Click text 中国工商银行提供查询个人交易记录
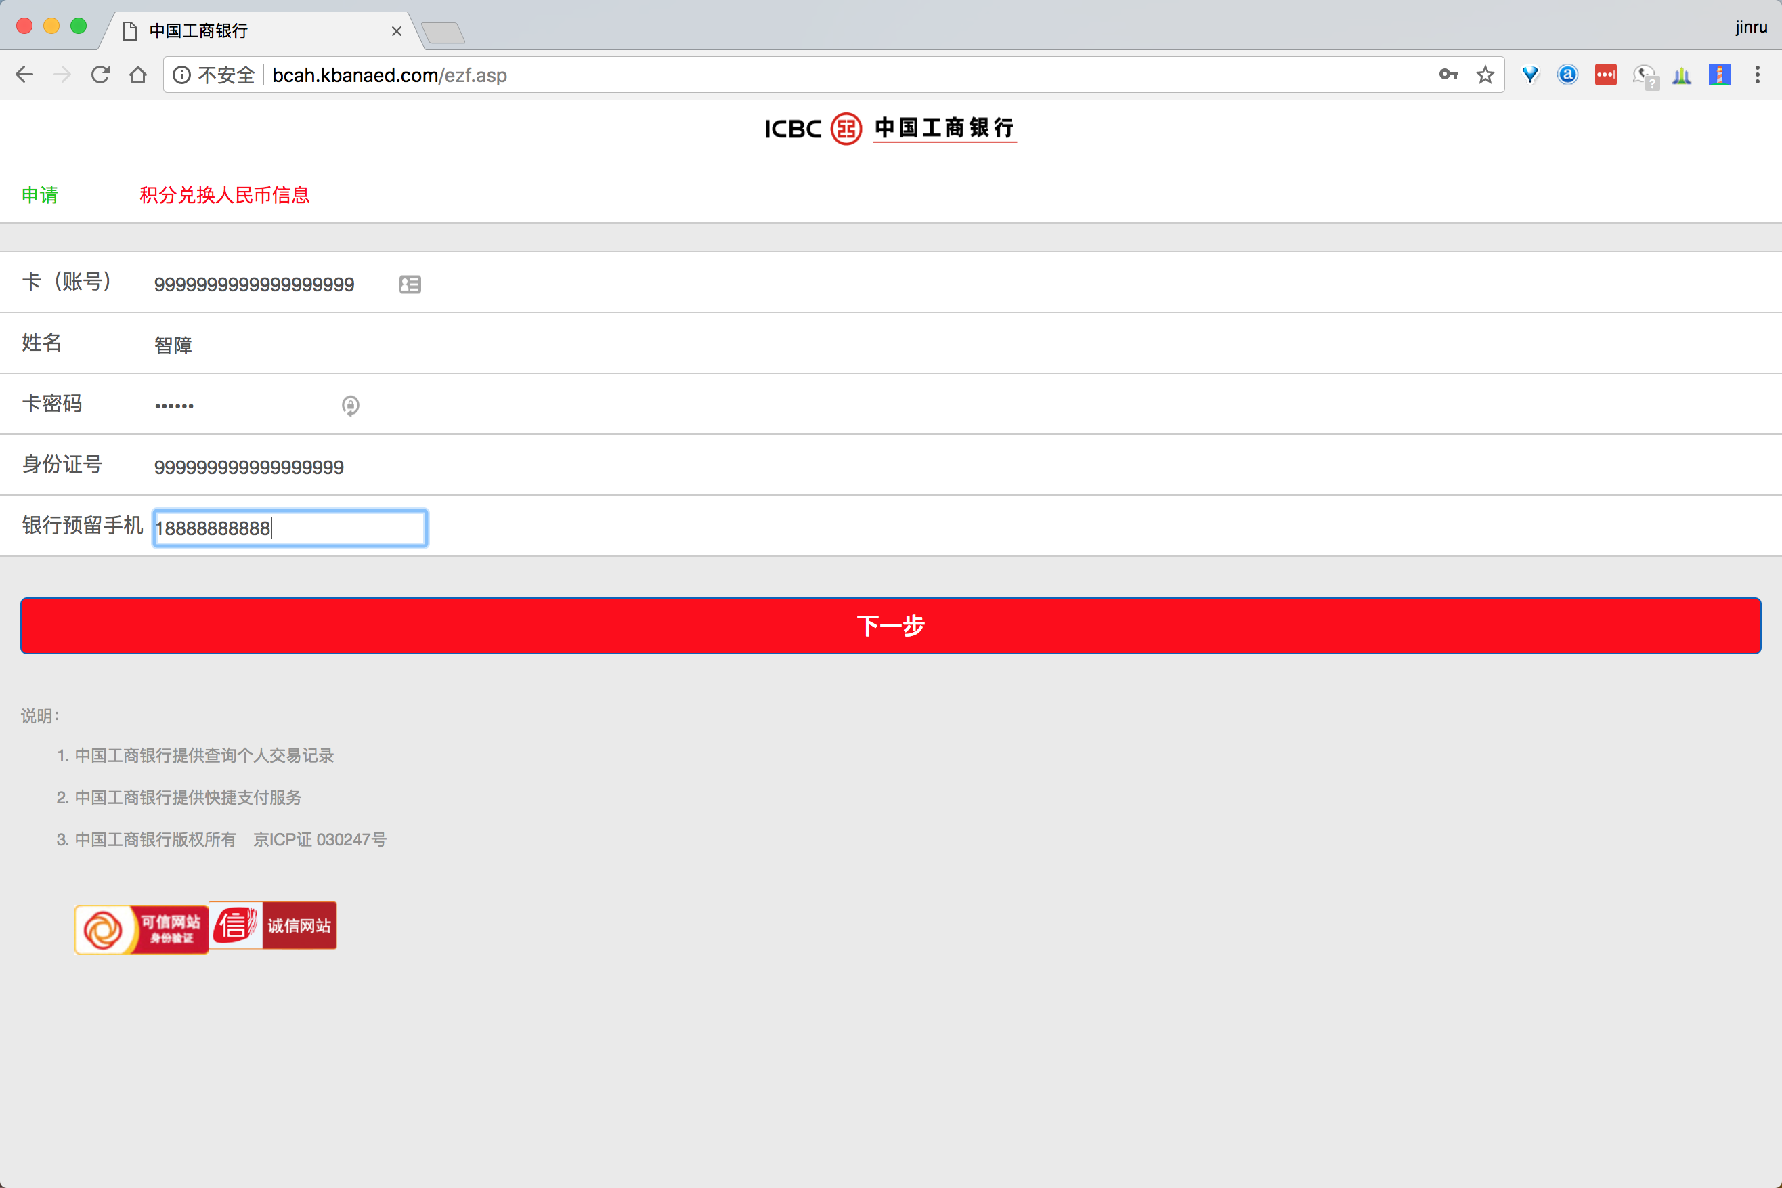The image size is (1782, 1188). (204, 755)
